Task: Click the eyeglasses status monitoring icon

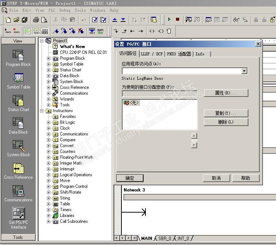Action: click(x=236, y=20)
